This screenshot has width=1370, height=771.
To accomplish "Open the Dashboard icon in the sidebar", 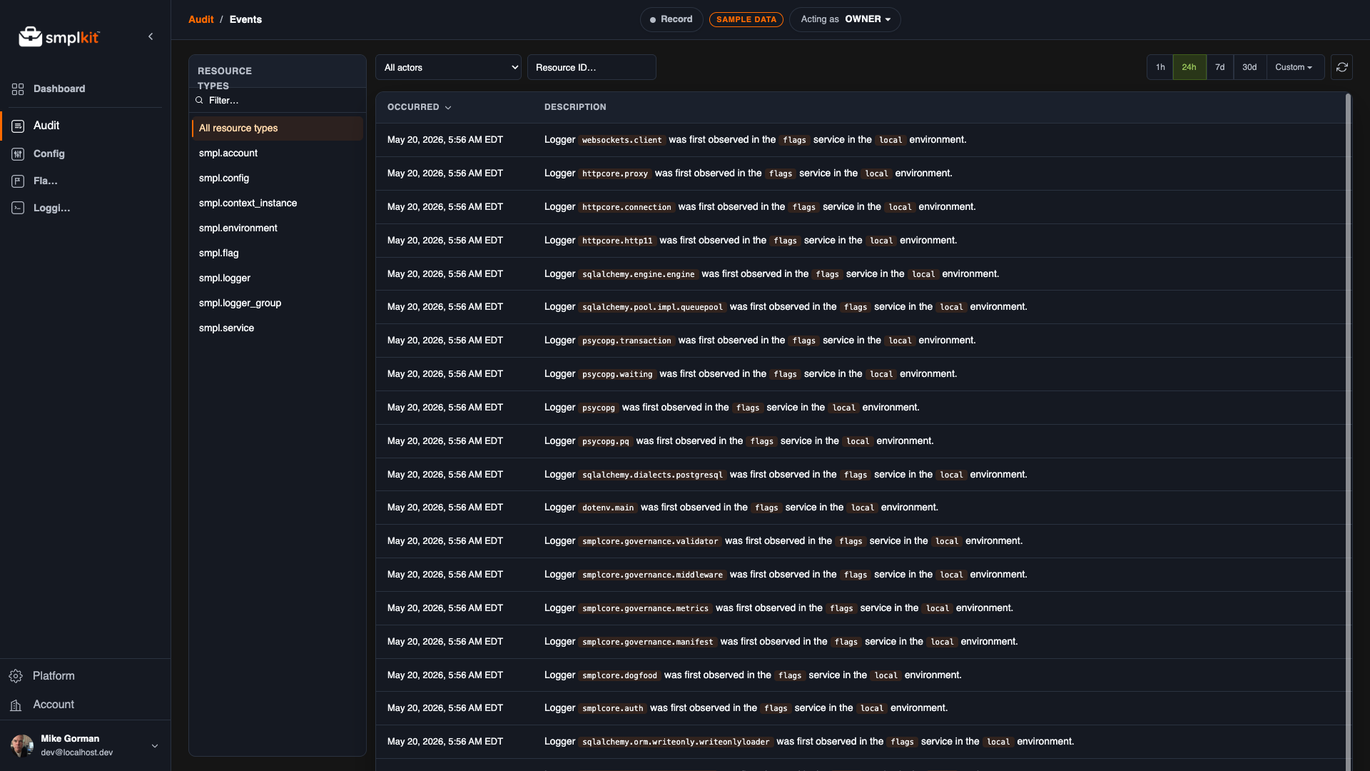I will tap(18, 89).
